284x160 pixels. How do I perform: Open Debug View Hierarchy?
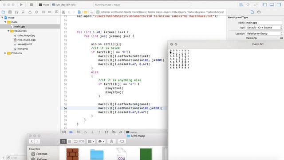(106, 132)
